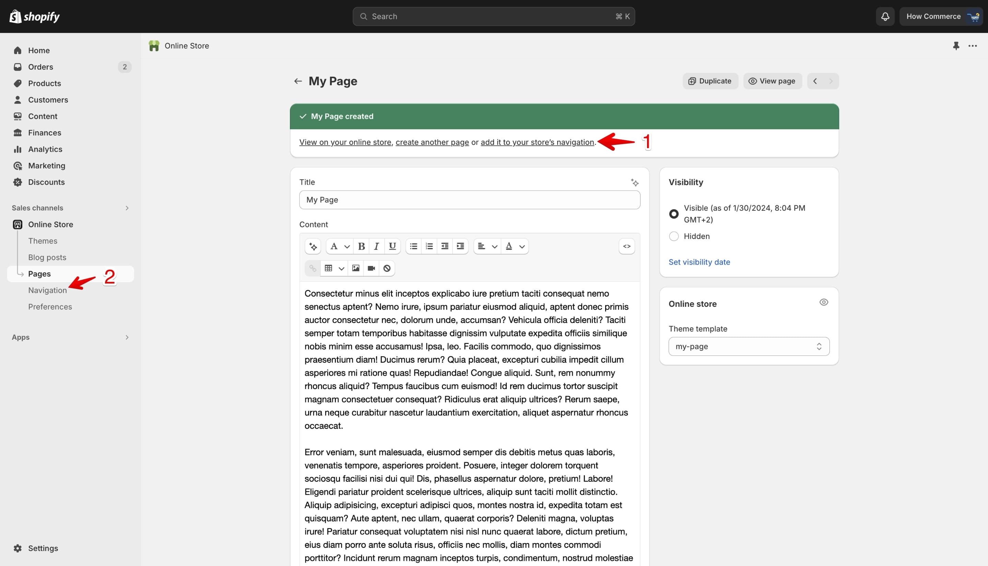Viewport: 988px width, 566px height.
Task: Open Themes under Online Store
Action: [x=43, y=241]
